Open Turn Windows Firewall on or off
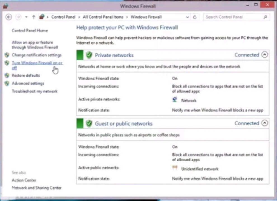This screenshot has height=201, width=277. [37, 65]
